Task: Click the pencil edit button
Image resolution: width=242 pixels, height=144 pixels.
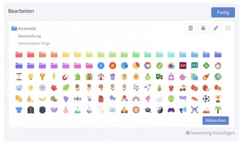Action: (x=216, y=28)
